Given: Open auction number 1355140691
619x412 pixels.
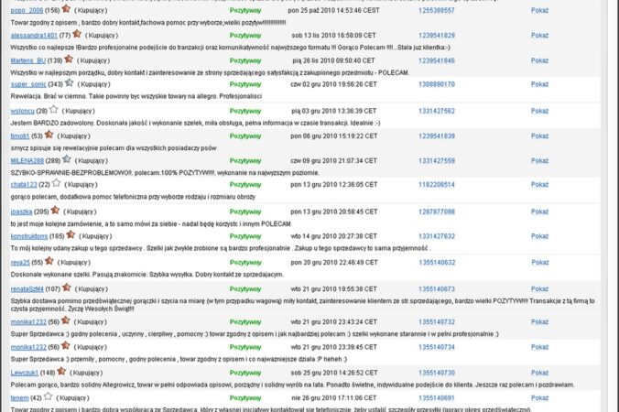Looking at the screenshot, I should [x=437, y=398].
